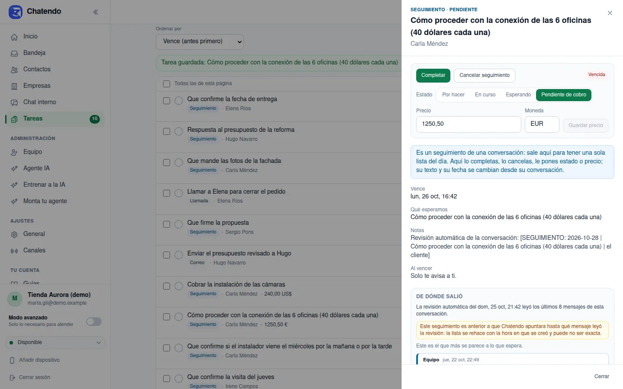The image size is (623, 389).
Task: Click 'Cancelar seguimiento' button
Action: [x=485, y=75]
